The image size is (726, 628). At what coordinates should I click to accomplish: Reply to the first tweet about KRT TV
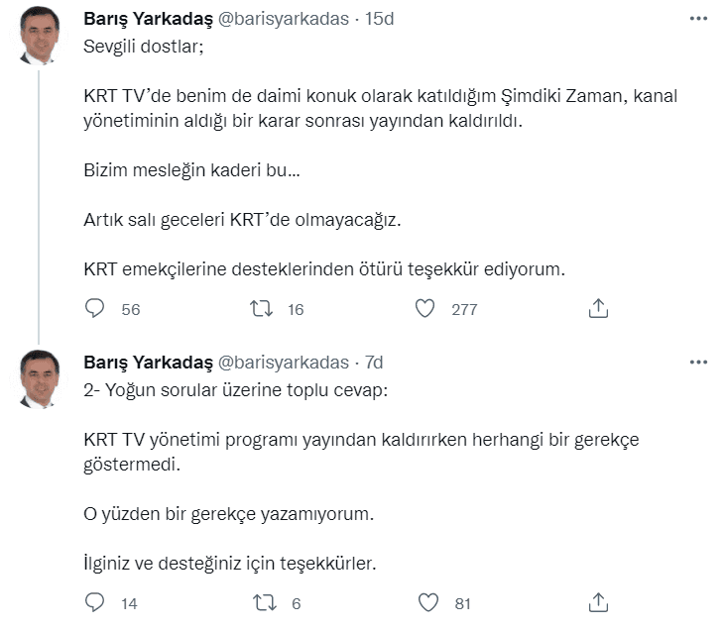point(95,309)
